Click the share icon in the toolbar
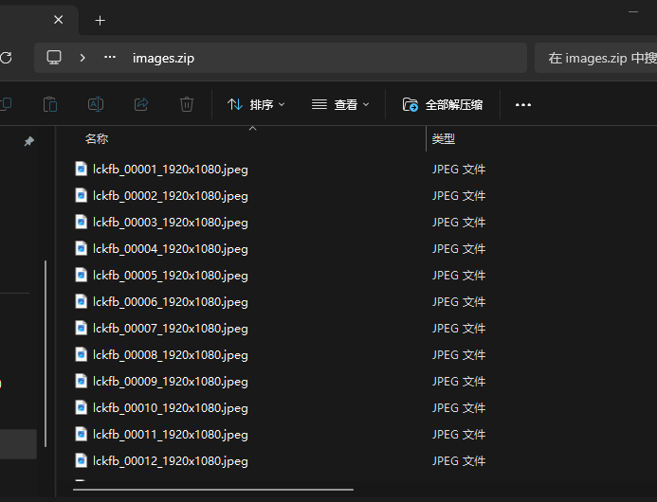 point(141,104)
